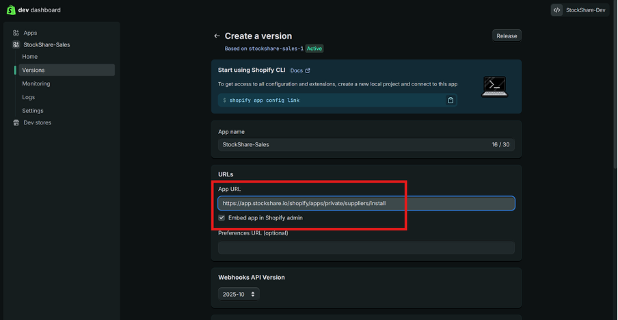
Task: Click the Dev stores storefront icon
Action: point(16,123)
